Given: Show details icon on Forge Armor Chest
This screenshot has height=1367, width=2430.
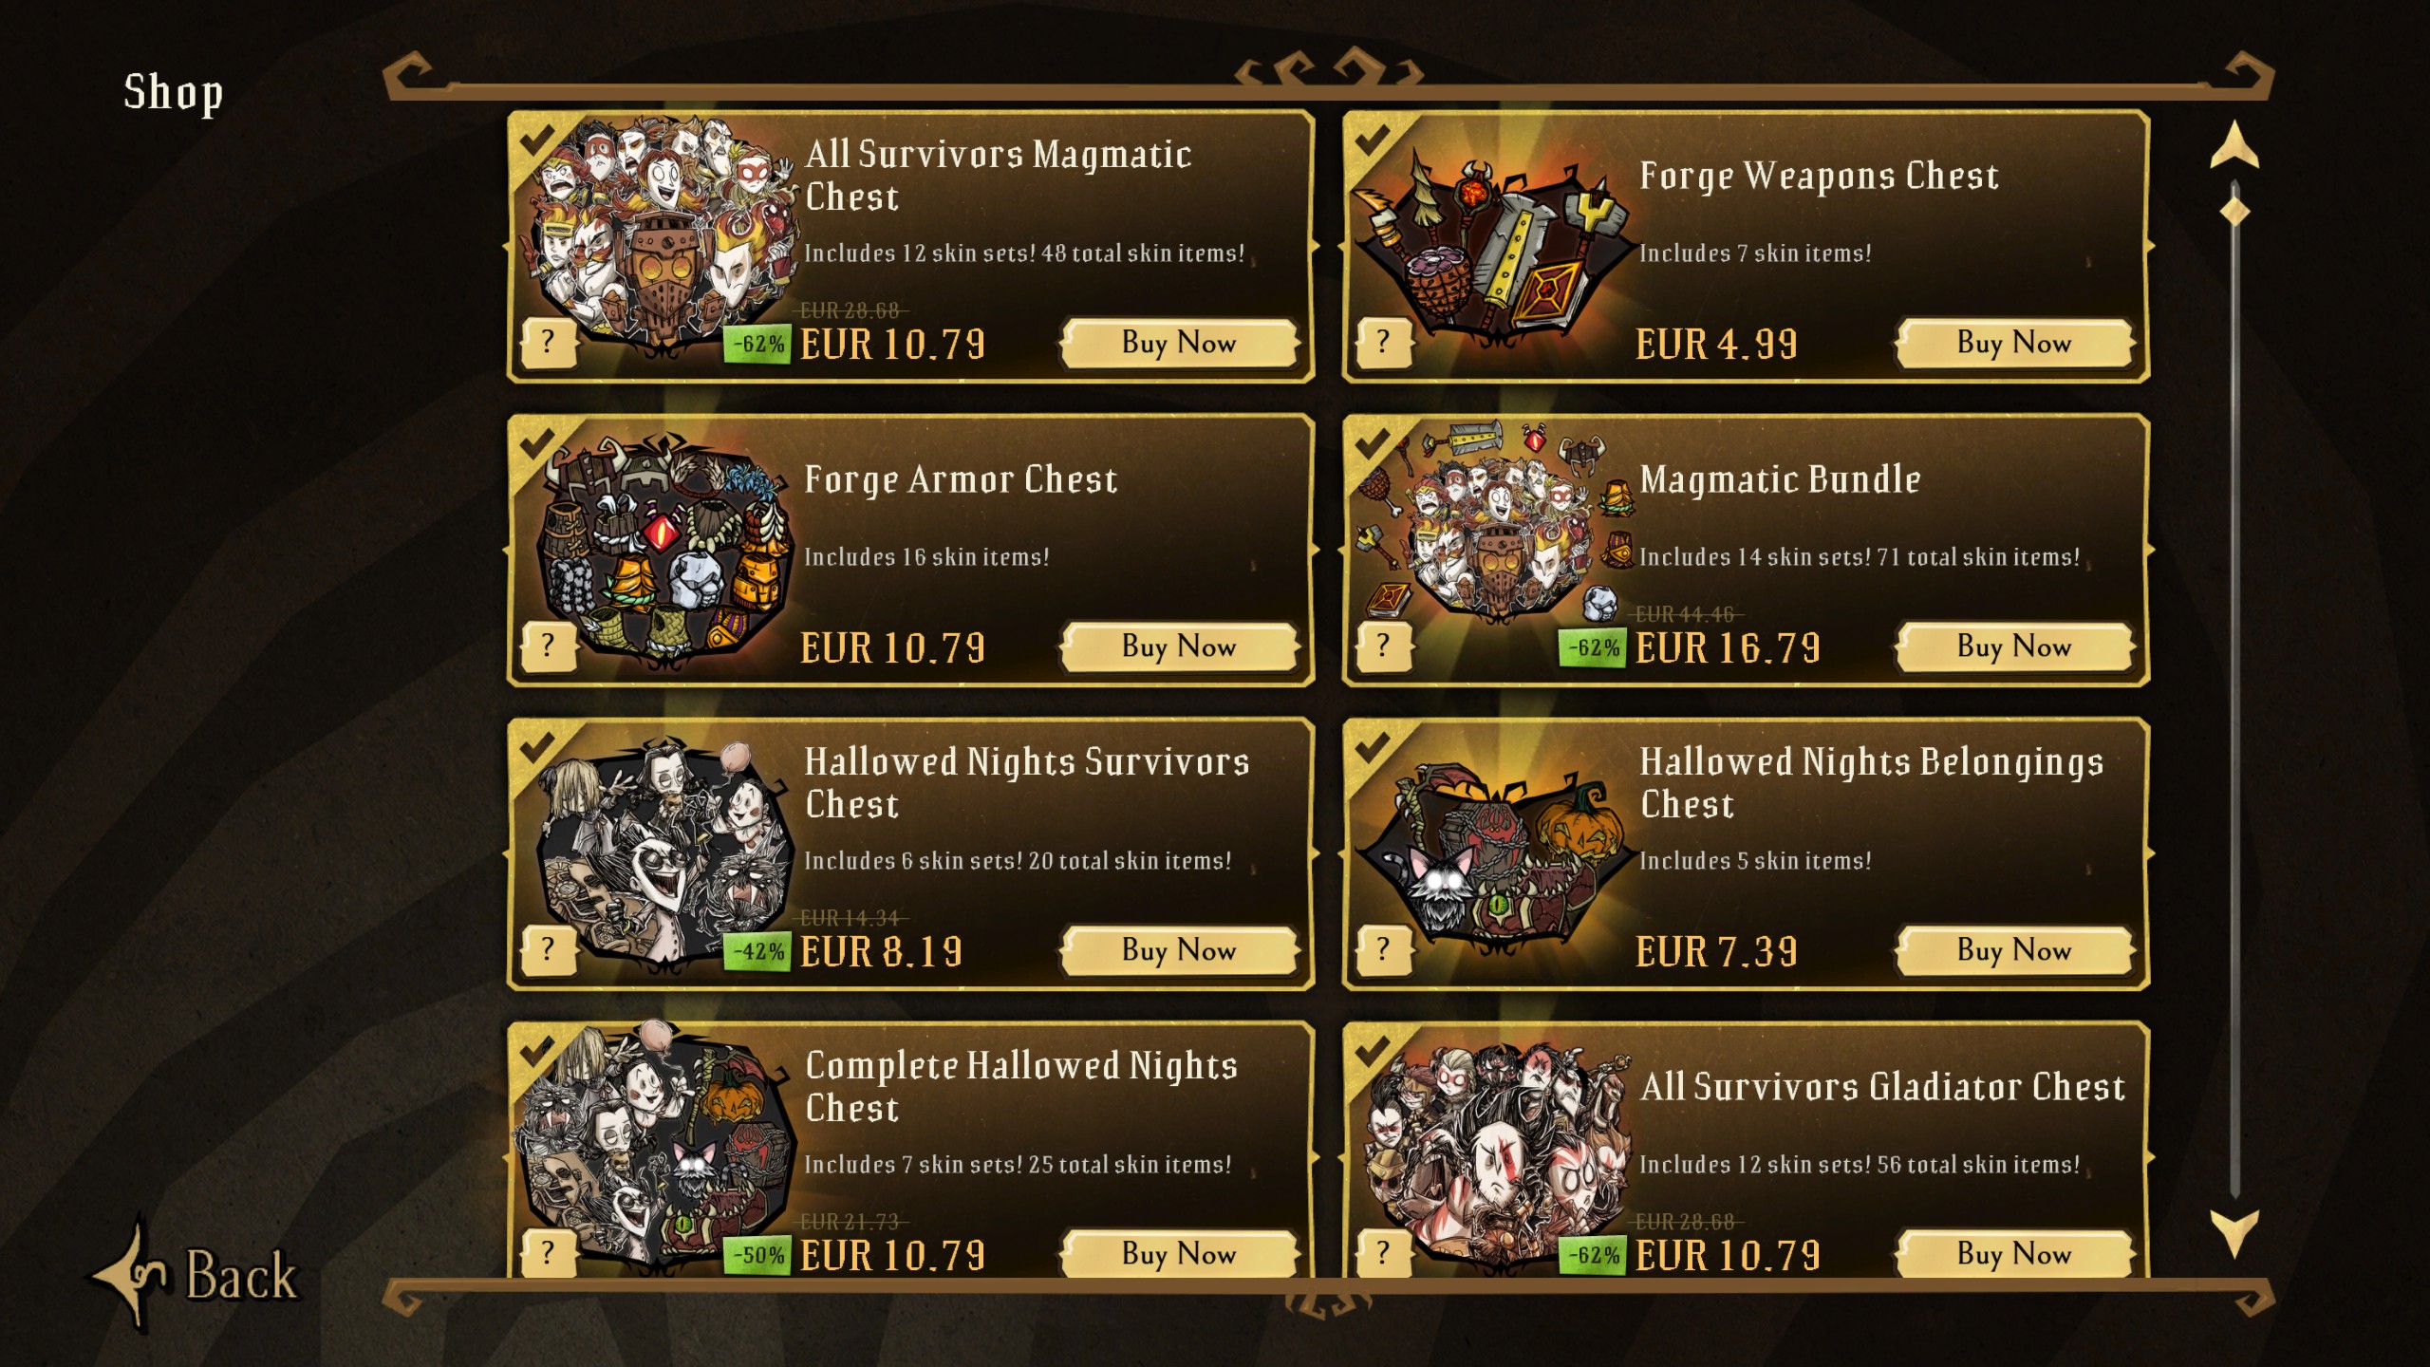Looking at the screenshot, I should pyautogui.click(x=549, y=646).
